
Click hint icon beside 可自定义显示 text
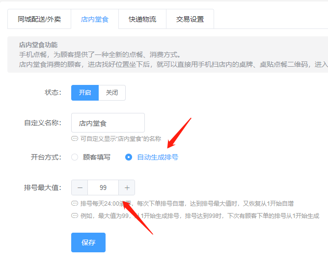click(x=75, y=138)
